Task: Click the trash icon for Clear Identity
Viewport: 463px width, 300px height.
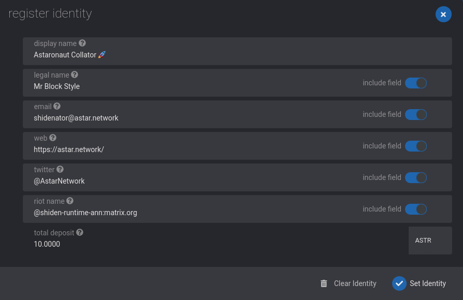Action: (x=324, y=283)
